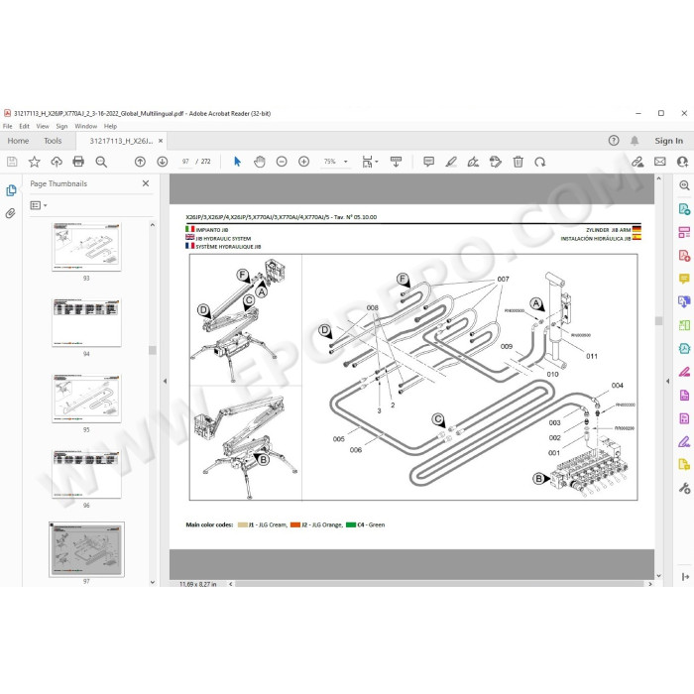
Task: Select the arrow Selection tool
Action: [237, 162]
